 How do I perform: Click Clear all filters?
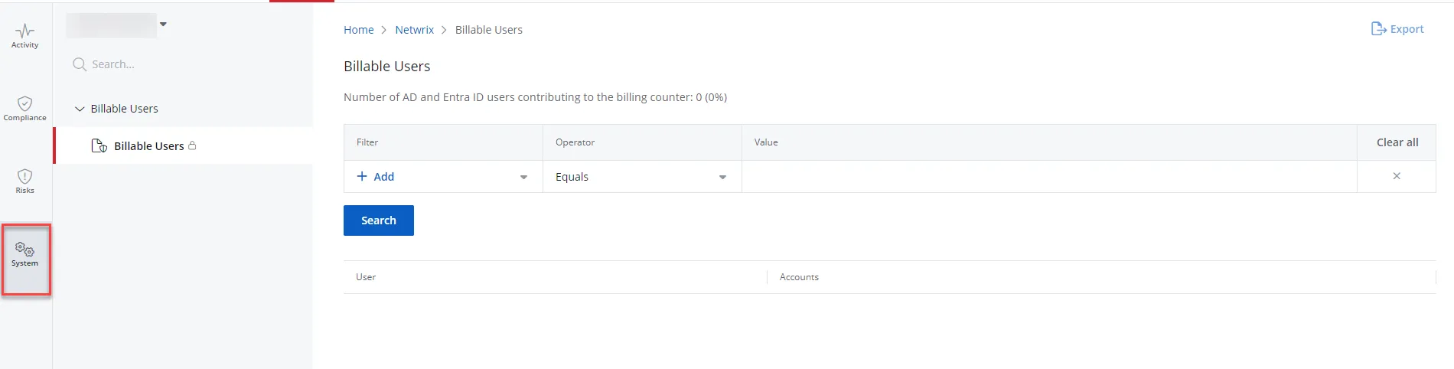[x=1397, y=142]
